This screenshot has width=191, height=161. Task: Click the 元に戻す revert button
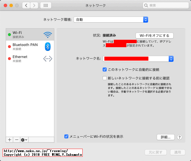pyautogui.click(x=156, y=152)
